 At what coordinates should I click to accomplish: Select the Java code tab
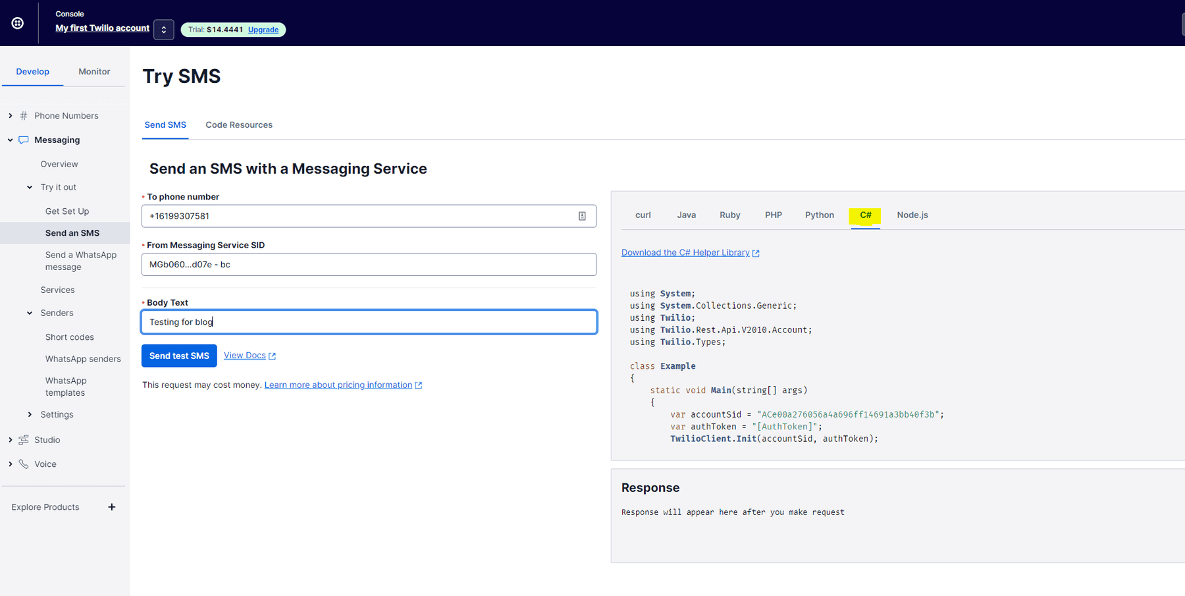click(687, 215)
